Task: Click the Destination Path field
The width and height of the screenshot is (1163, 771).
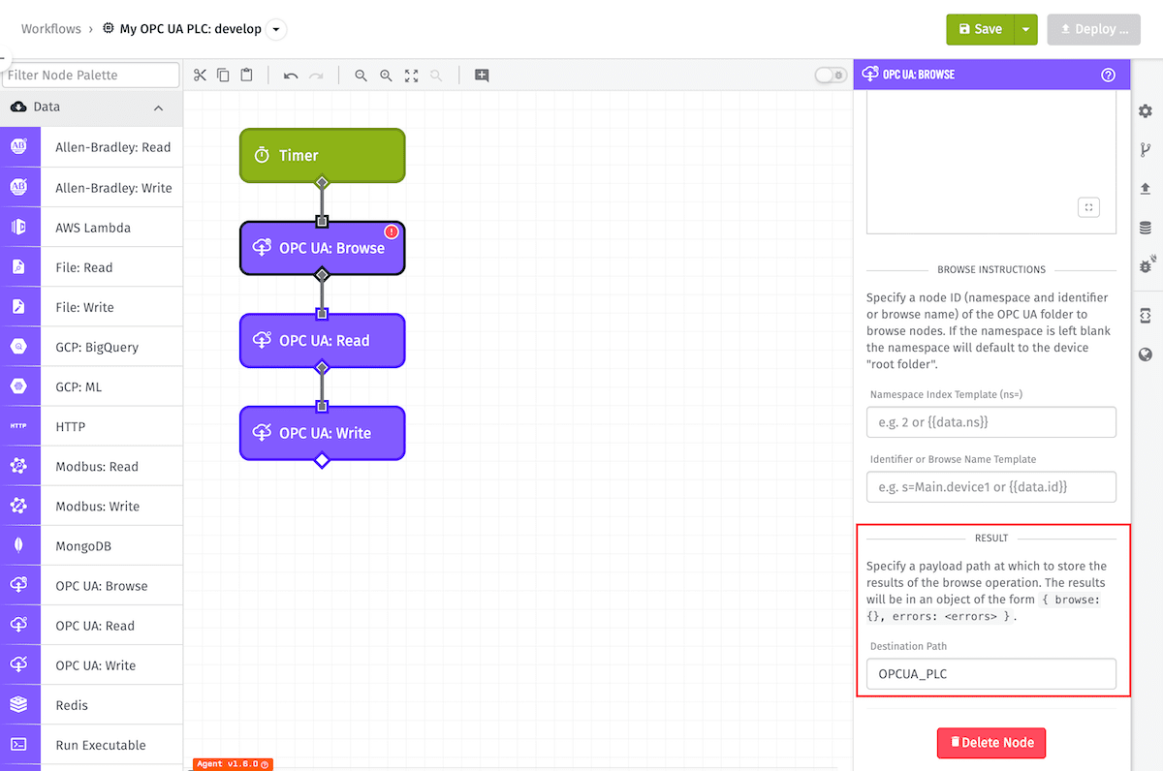Action: pyautogui.click(x=991, y=674)
